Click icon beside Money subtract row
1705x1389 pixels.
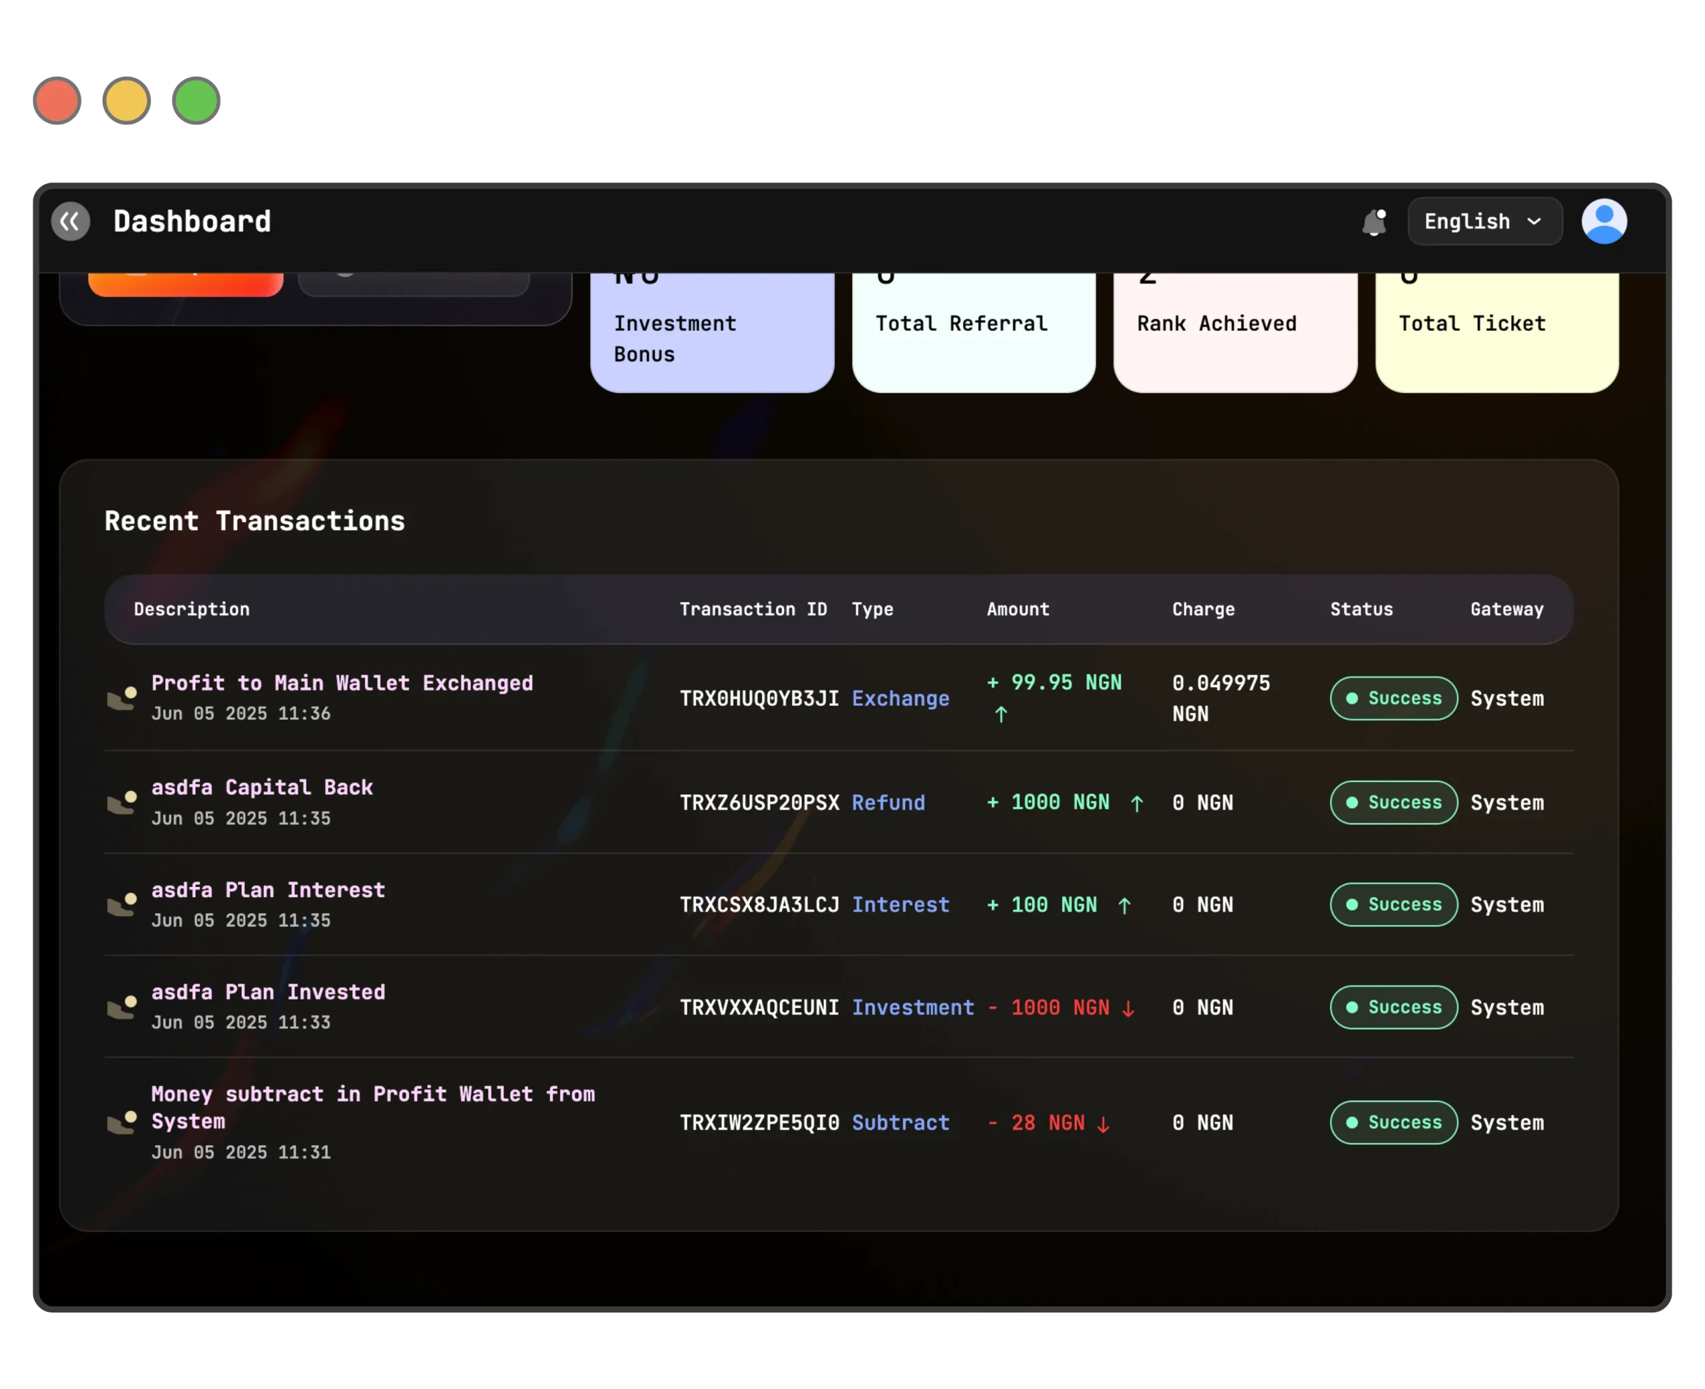pyautogui.click(x=123, y=1123)
